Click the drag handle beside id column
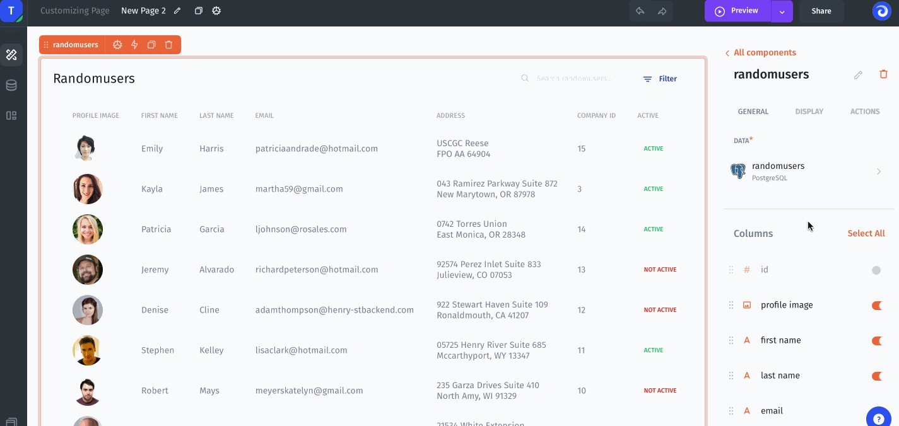This screenshot has width=899, height=426. (731, 270)
